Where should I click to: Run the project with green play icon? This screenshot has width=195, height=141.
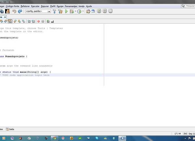coord(66,11)
